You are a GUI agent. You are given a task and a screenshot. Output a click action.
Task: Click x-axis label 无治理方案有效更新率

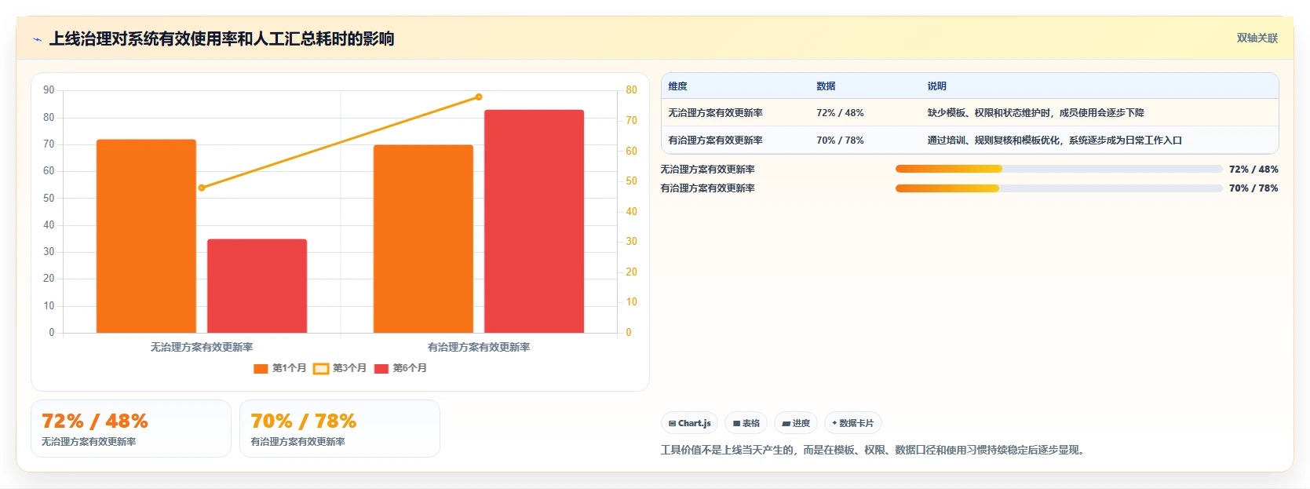(x=202, y=347)
